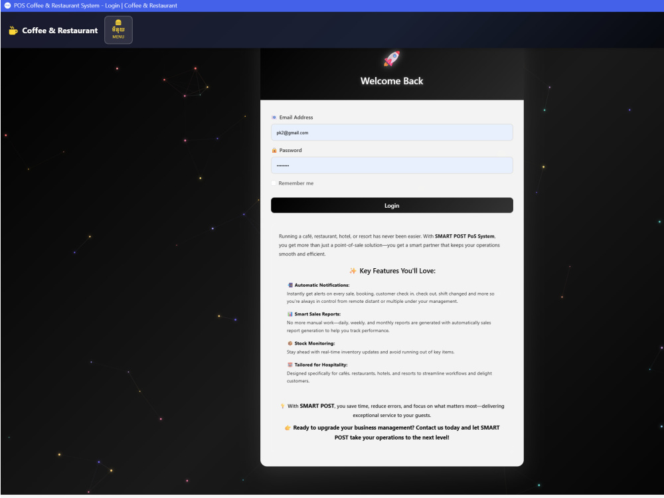This screenshot has height=498, width=664.
Task: Click the sparkle icon beside Key Features
Action: point(353,271)
